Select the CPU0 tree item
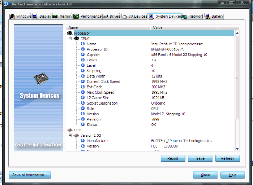The height and width of the screenshot is (185, 253). pyautogui.click(x=85, y=39)
